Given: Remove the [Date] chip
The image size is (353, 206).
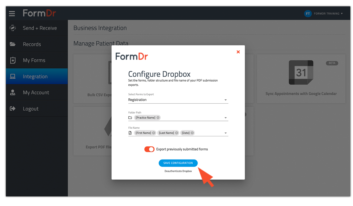Looking at the screenshot, I should (192, 133).
